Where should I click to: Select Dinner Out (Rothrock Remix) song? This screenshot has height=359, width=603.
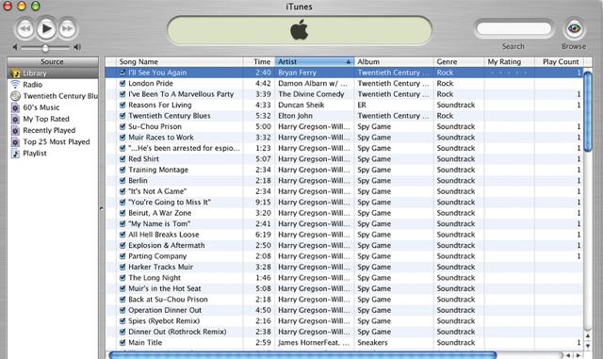coord(177,332)
